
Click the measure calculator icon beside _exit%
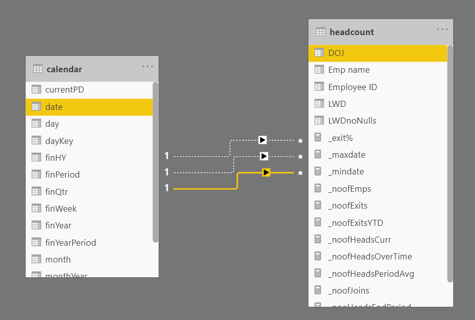(x=318, y=138)
